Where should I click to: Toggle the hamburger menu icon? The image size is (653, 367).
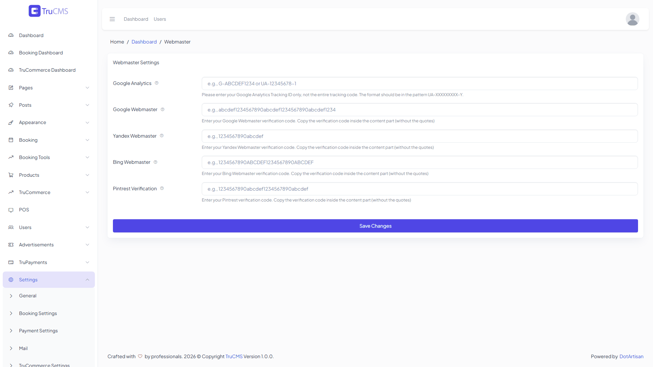point(112,19)
